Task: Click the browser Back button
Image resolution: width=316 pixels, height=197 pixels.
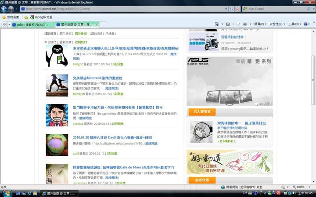Action: tap(4, 8)
